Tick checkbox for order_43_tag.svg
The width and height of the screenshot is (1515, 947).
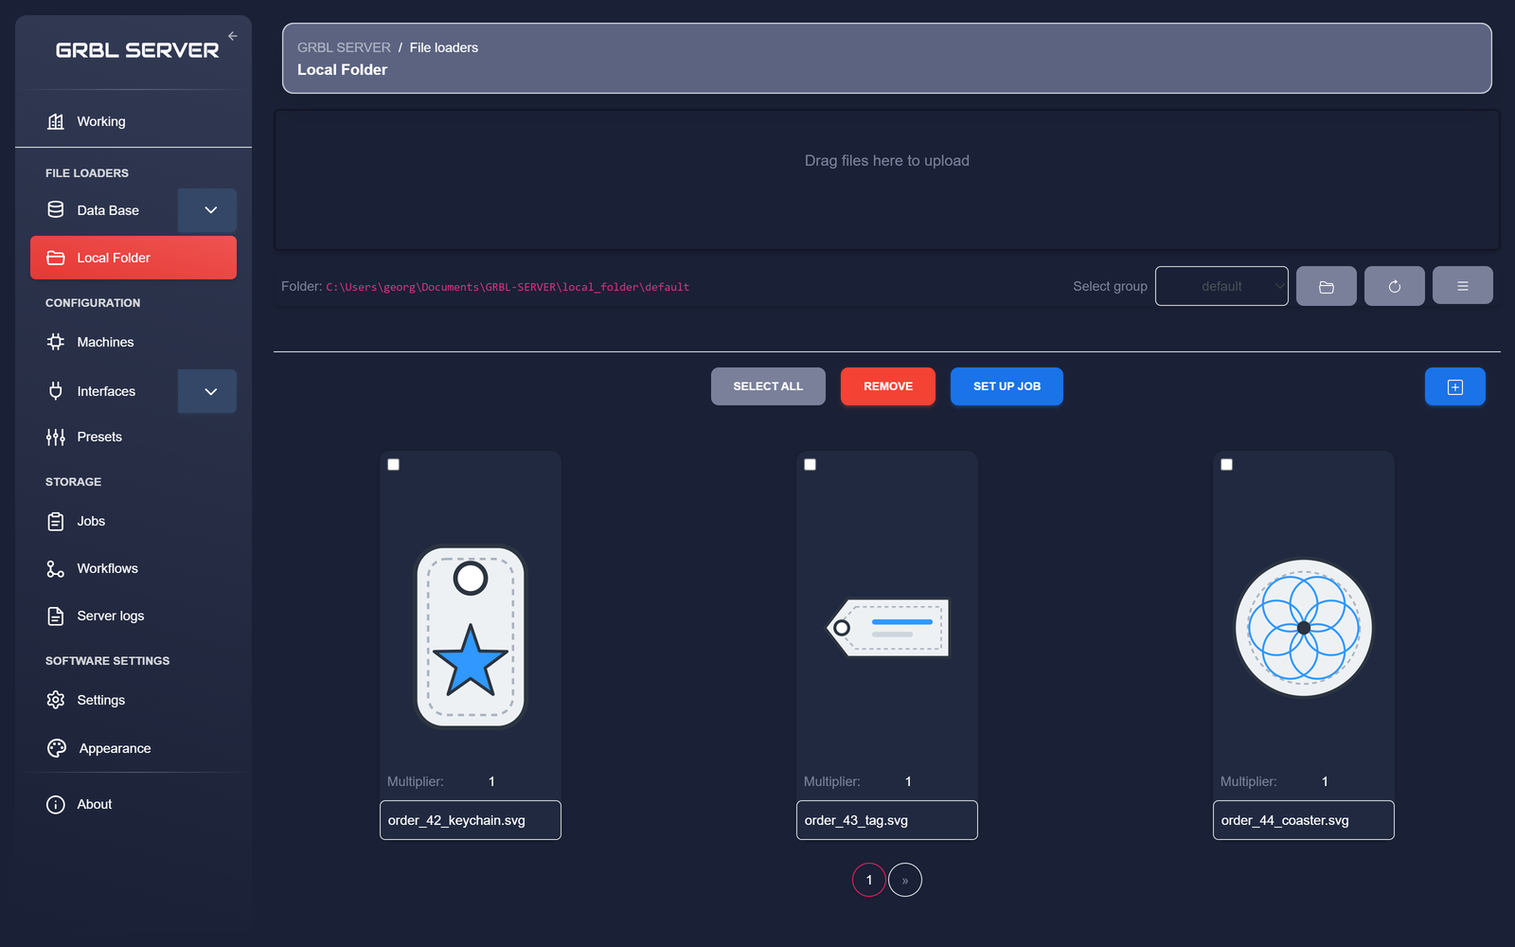click(x=811, y=465)
